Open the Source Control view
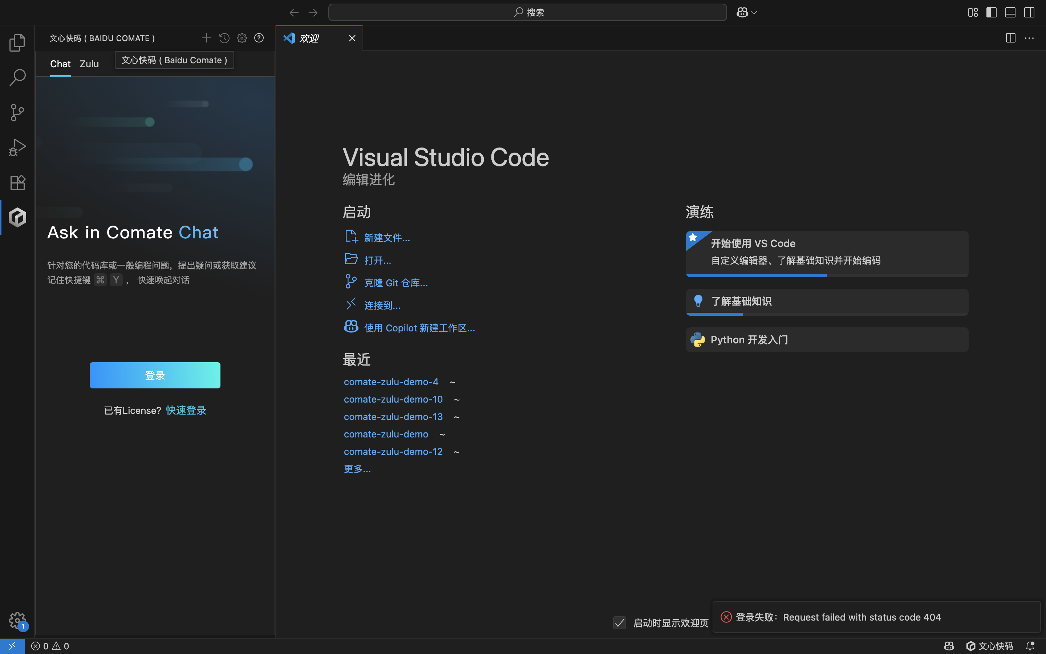Image resolution: width=1046 pixels, height=654 pixels. [x=17, y=113]
